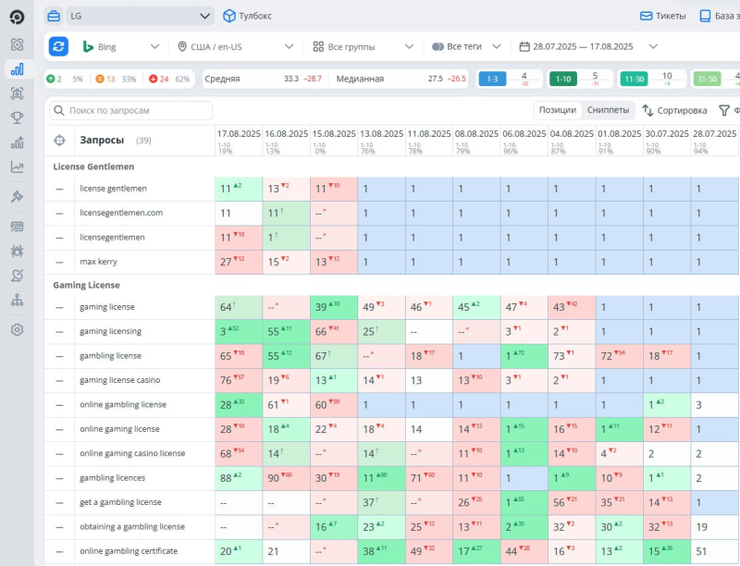
Task: Open the bug audit sidebar icon
Action: (x=17, y=251)
